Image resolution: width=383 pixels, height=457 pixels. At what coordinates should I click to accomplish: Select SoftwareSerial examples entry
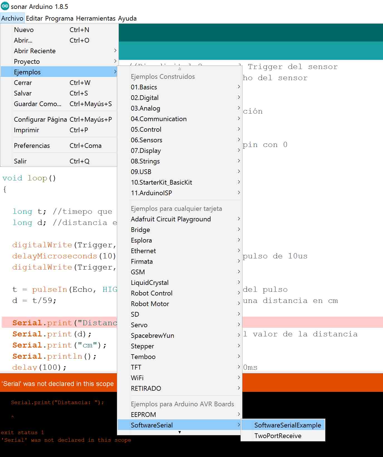(x=180, y=425)
